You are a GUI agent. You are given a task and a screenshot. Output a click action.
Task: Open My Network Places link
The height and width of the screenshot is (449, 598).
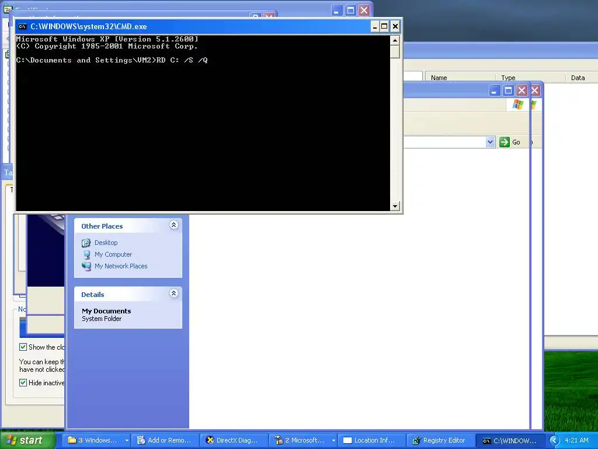pyautogui.click(x=121, y=266)
